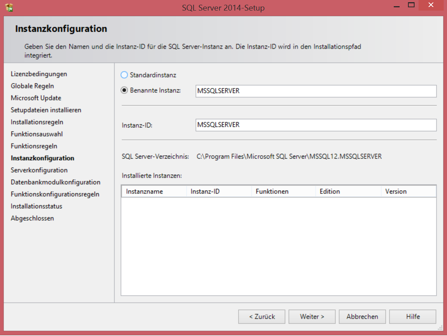Screen dimensions: 447x336
Task: Click the Version column header
Action: point(408,191)
